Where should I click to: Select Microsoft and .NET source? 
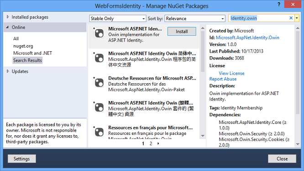point(32,53)
